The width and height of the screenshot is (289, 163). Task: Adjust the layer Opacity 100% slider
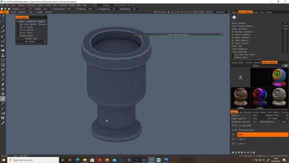255,115
